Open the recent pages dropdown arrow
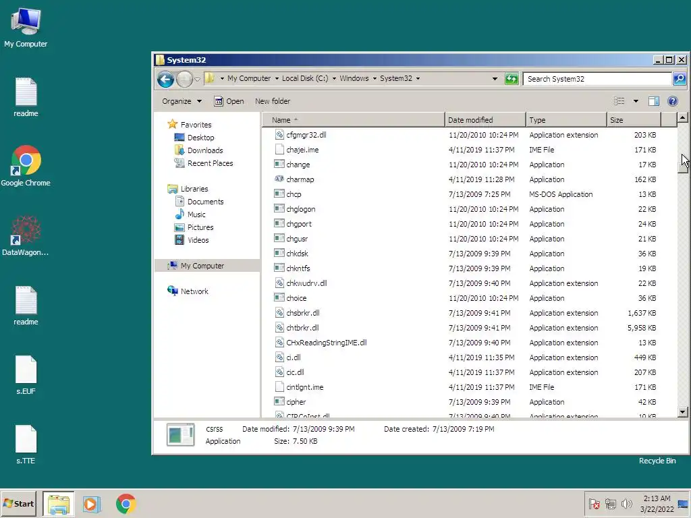Viewport: 691px width, 518px height. (198, 80)
